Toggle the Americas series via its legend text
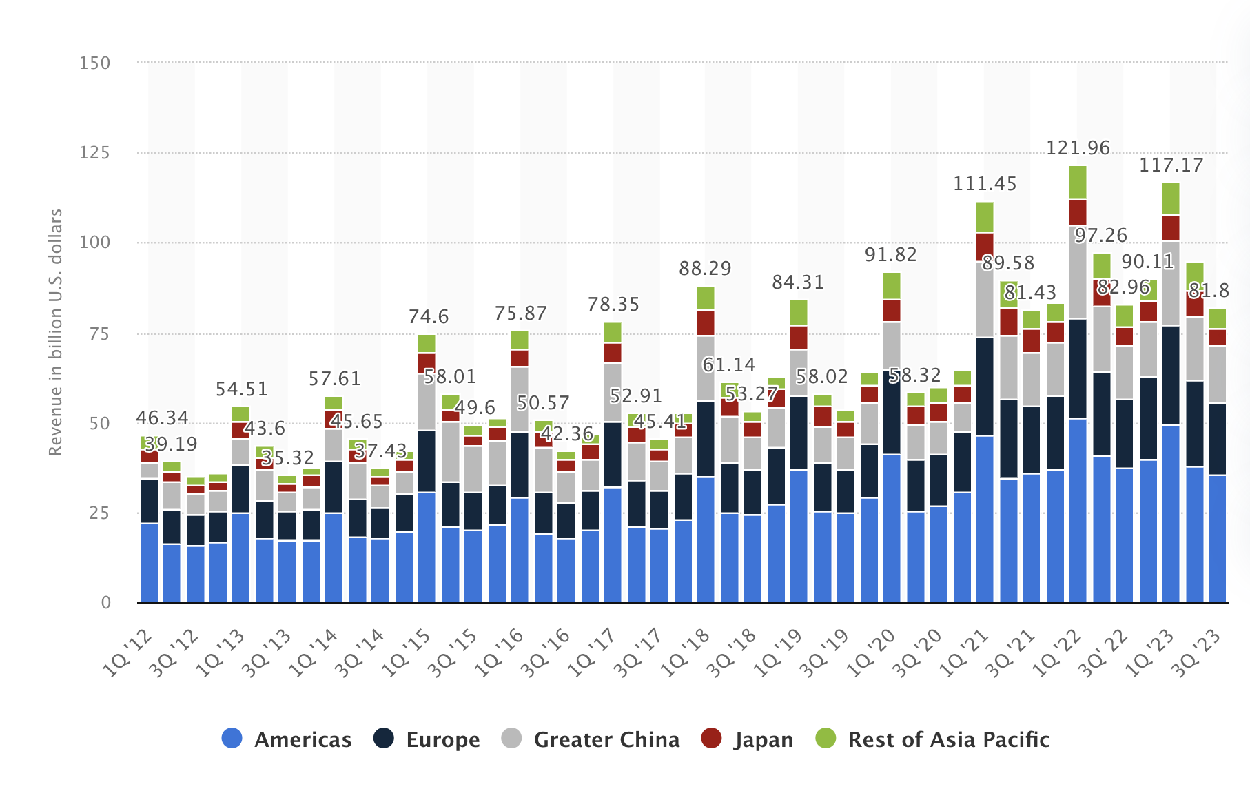 [303, 739]
